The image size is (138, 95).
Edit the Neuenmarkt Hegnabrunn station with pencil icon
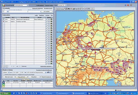click(47, 19)
